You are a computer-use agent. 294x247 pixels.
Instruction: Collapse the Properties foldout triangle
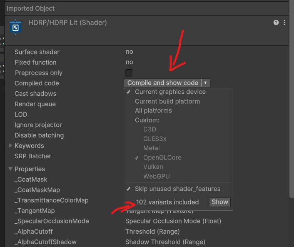pyautogui.click(x=10, y=169)
